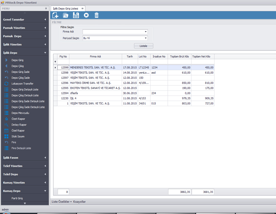Select Depo Mevcudu in the sidebar
This screenshot has width=276, height=214.
[20, 113]
